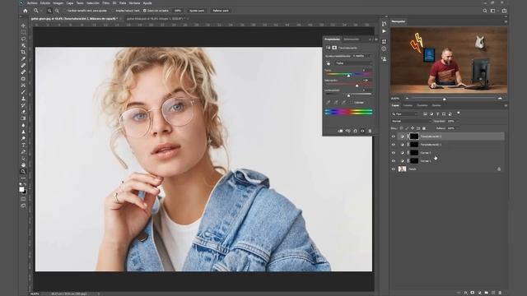
Task: Open the search icon at top right
Action: coord(485,11)
